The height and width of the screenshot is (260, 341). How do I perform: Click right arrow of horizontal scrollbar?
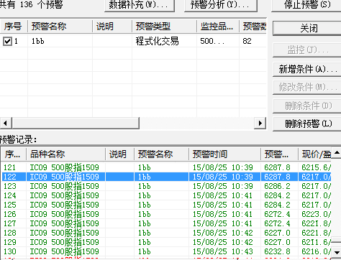point(260,124)
